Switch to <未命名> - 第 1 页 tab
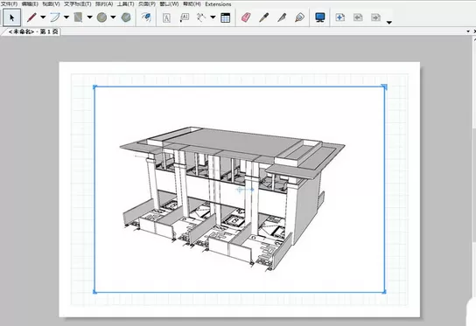Viewport: 476px width, 326px height. click(x=33, y=31)
